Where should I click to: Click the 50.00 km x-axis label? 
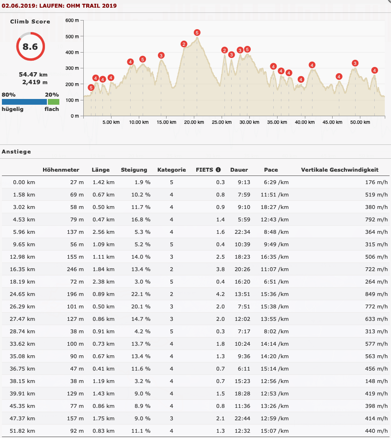(x=360, y=122)
